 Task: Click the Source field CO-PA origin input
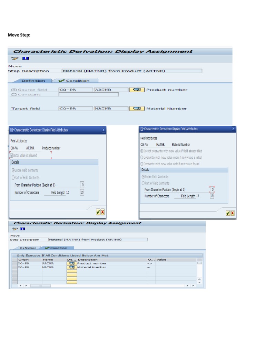[x=76, y=90]
